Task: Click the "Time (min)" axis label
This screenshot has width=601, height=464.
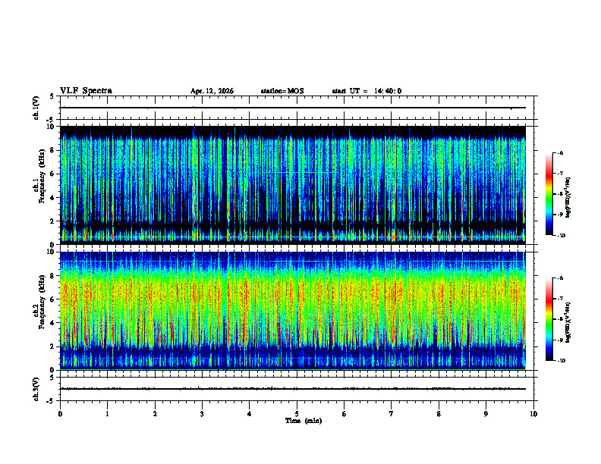Action: pyautogui.click(x=304, y=421)
